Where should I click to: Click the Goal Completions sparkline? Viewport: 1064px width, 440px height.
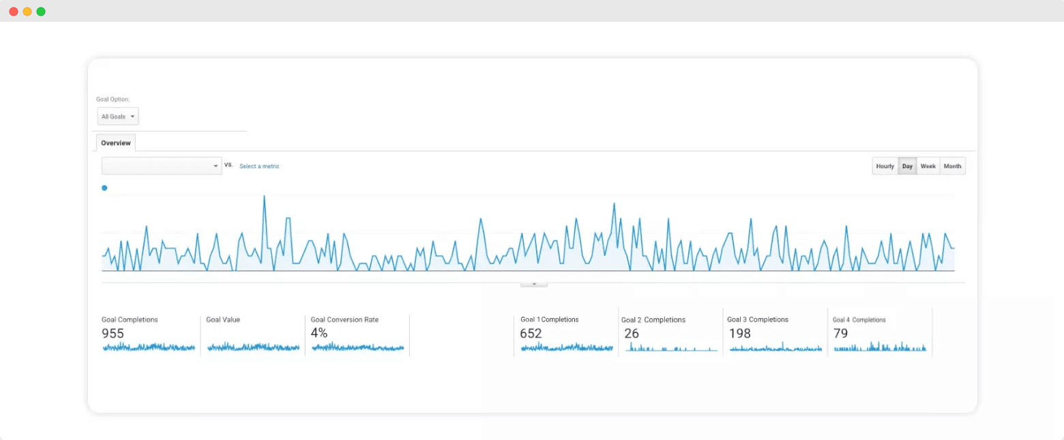[149, 347]
